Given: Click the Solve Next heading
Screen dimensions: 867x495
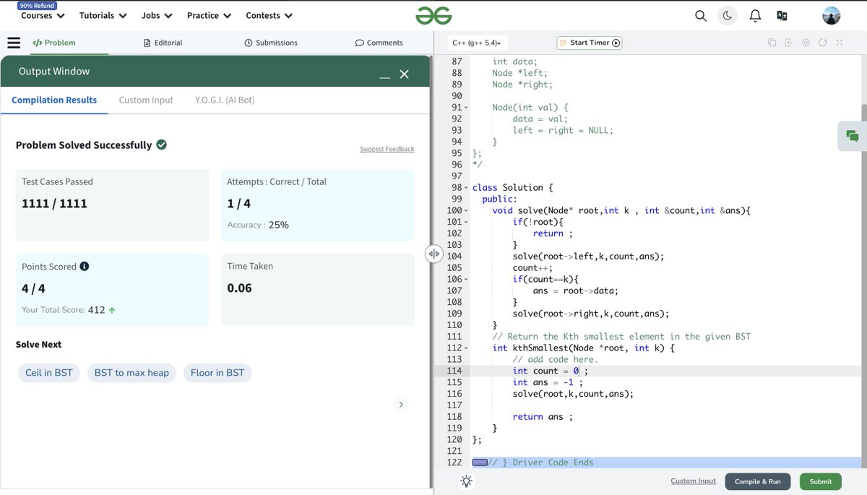Looking at the screenshot, I should pos(38,345).
